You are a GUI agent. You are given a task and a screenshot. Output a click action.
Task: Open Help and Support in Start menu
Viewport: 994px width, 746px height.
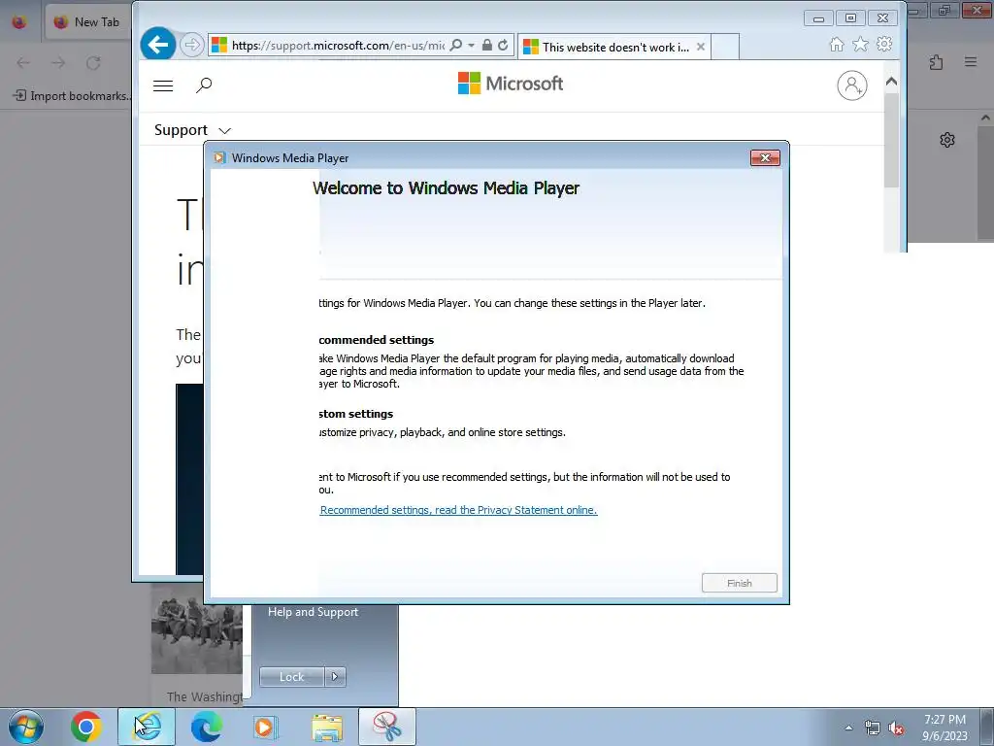[314, 612]
